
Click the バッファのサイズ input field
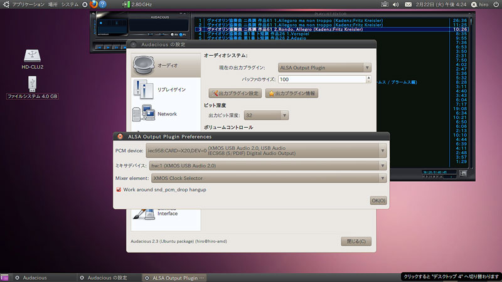(x=322, y=80)
